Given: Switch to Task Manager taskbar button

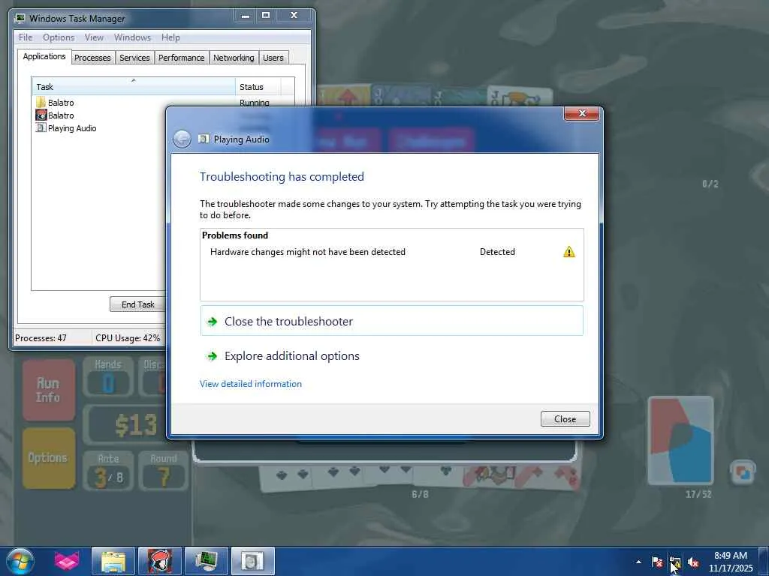Looking at the screenshot, I should click(206, 561).
